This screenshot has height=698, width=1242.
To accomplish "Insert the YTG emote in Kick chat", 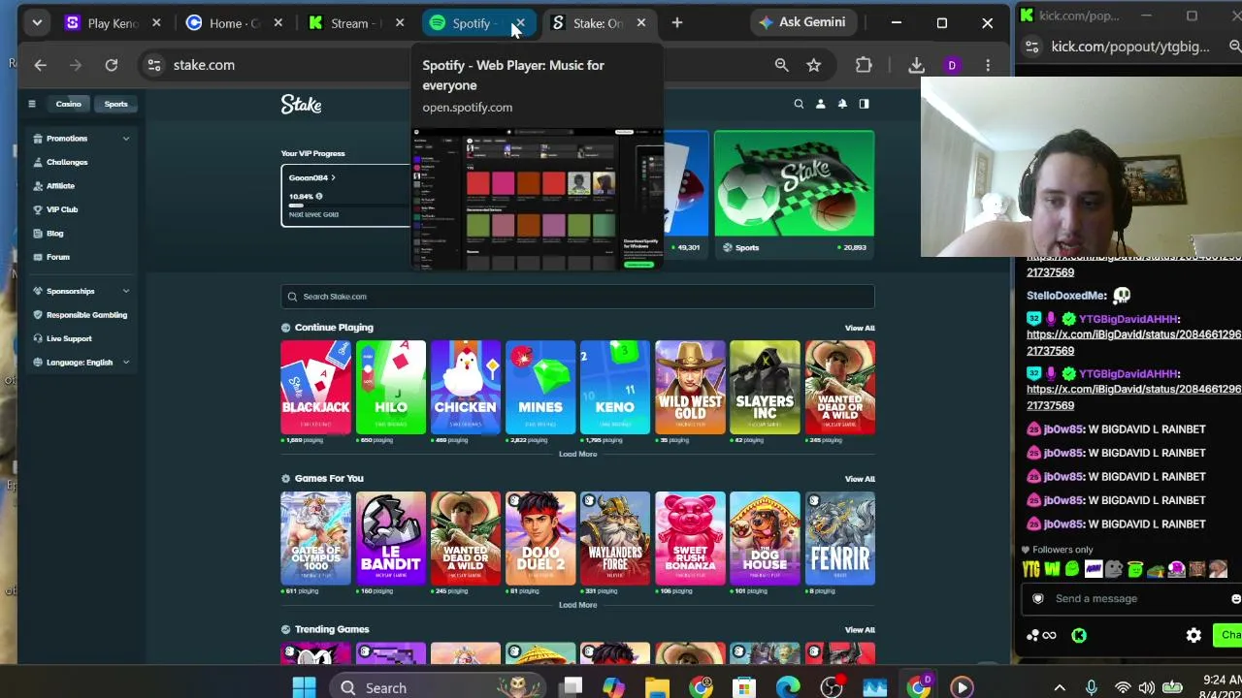I will 1030,569.
